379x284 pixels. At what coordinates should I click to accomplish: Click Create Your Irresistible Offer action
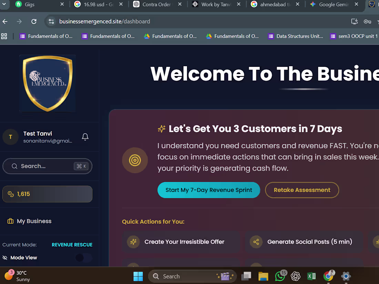click(181, 242)
